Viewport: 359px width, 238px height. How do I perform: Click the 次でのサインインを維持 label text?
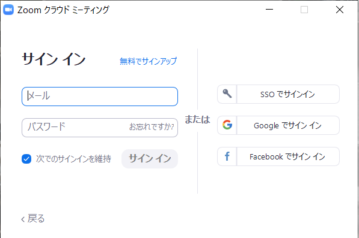click(73, 159)
